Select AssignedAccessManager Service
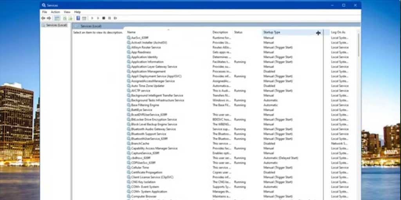The width and height of the screenshot is (401, 200). 153,81
